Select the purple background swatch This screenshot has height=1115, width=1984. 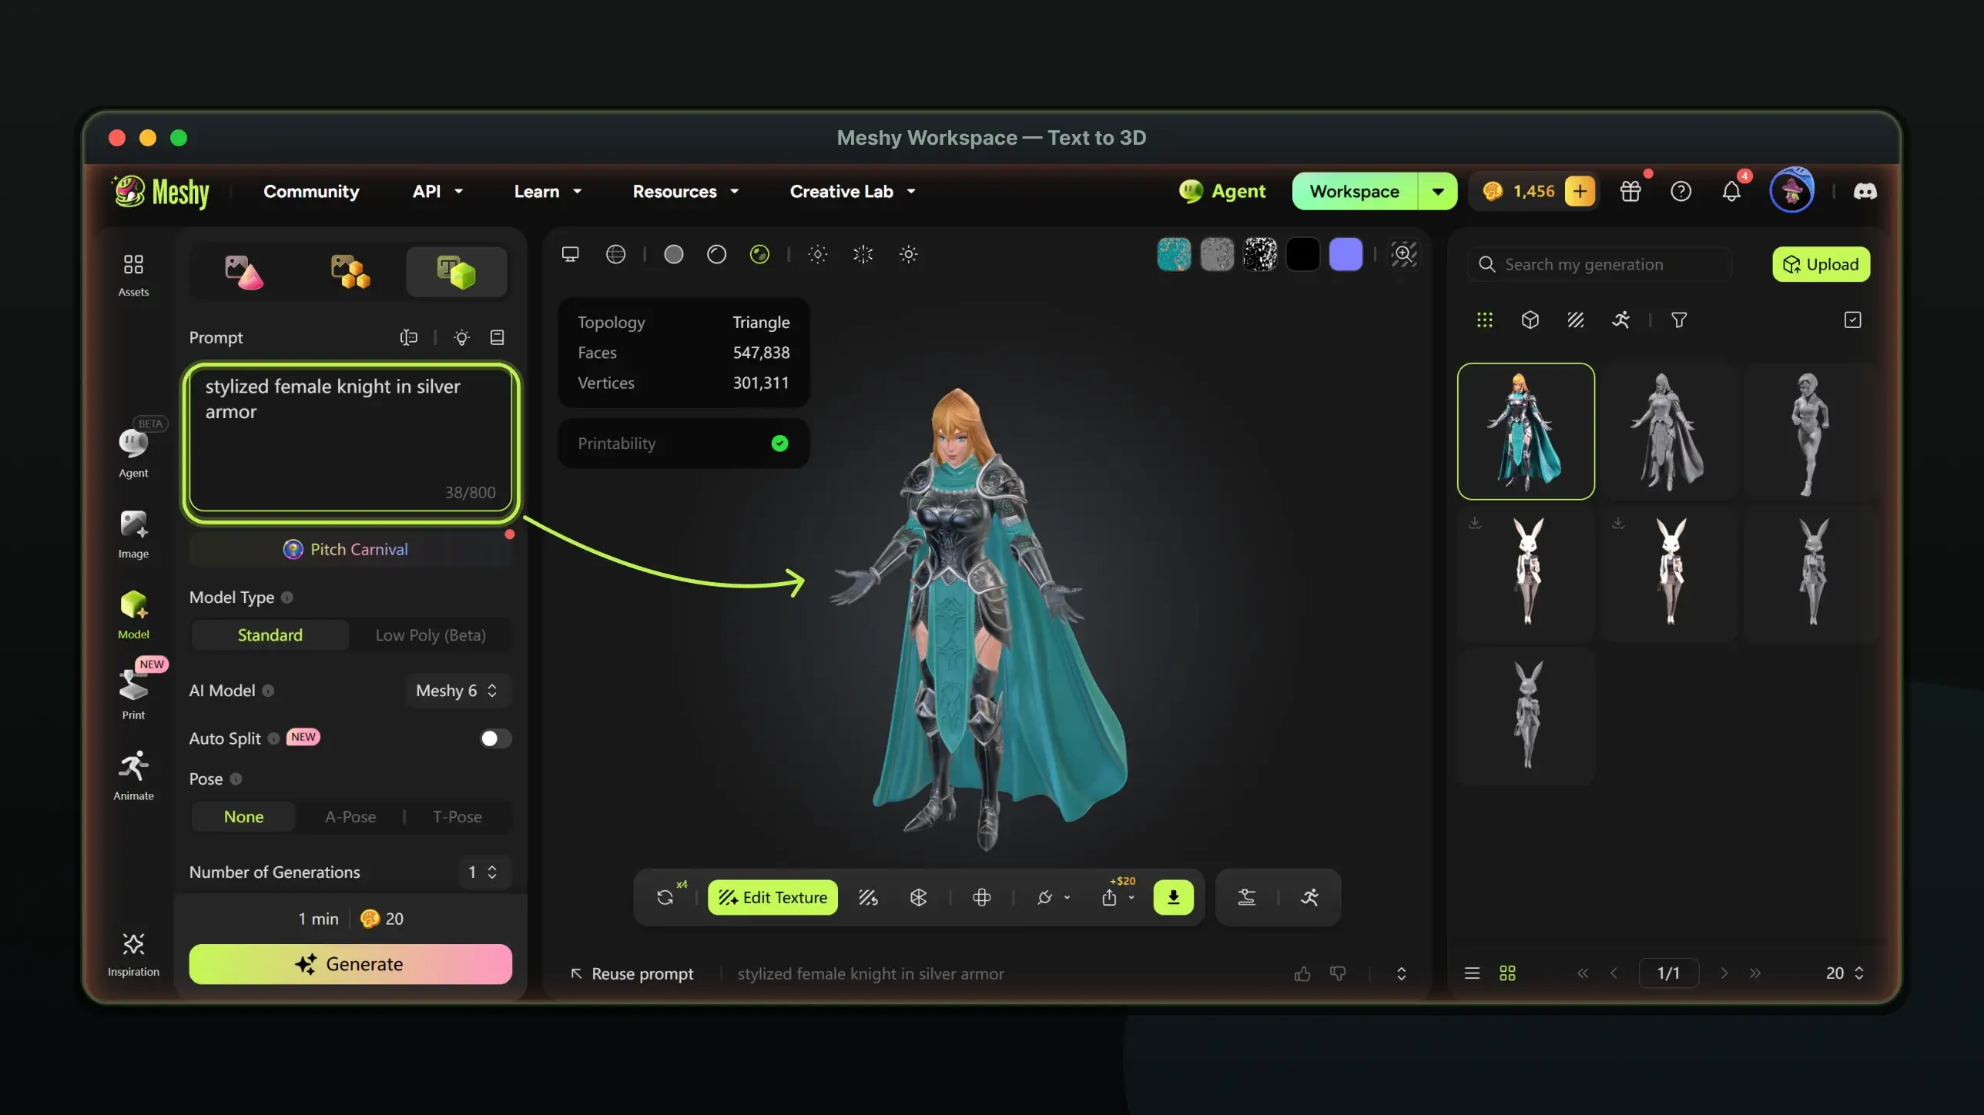1346,254
